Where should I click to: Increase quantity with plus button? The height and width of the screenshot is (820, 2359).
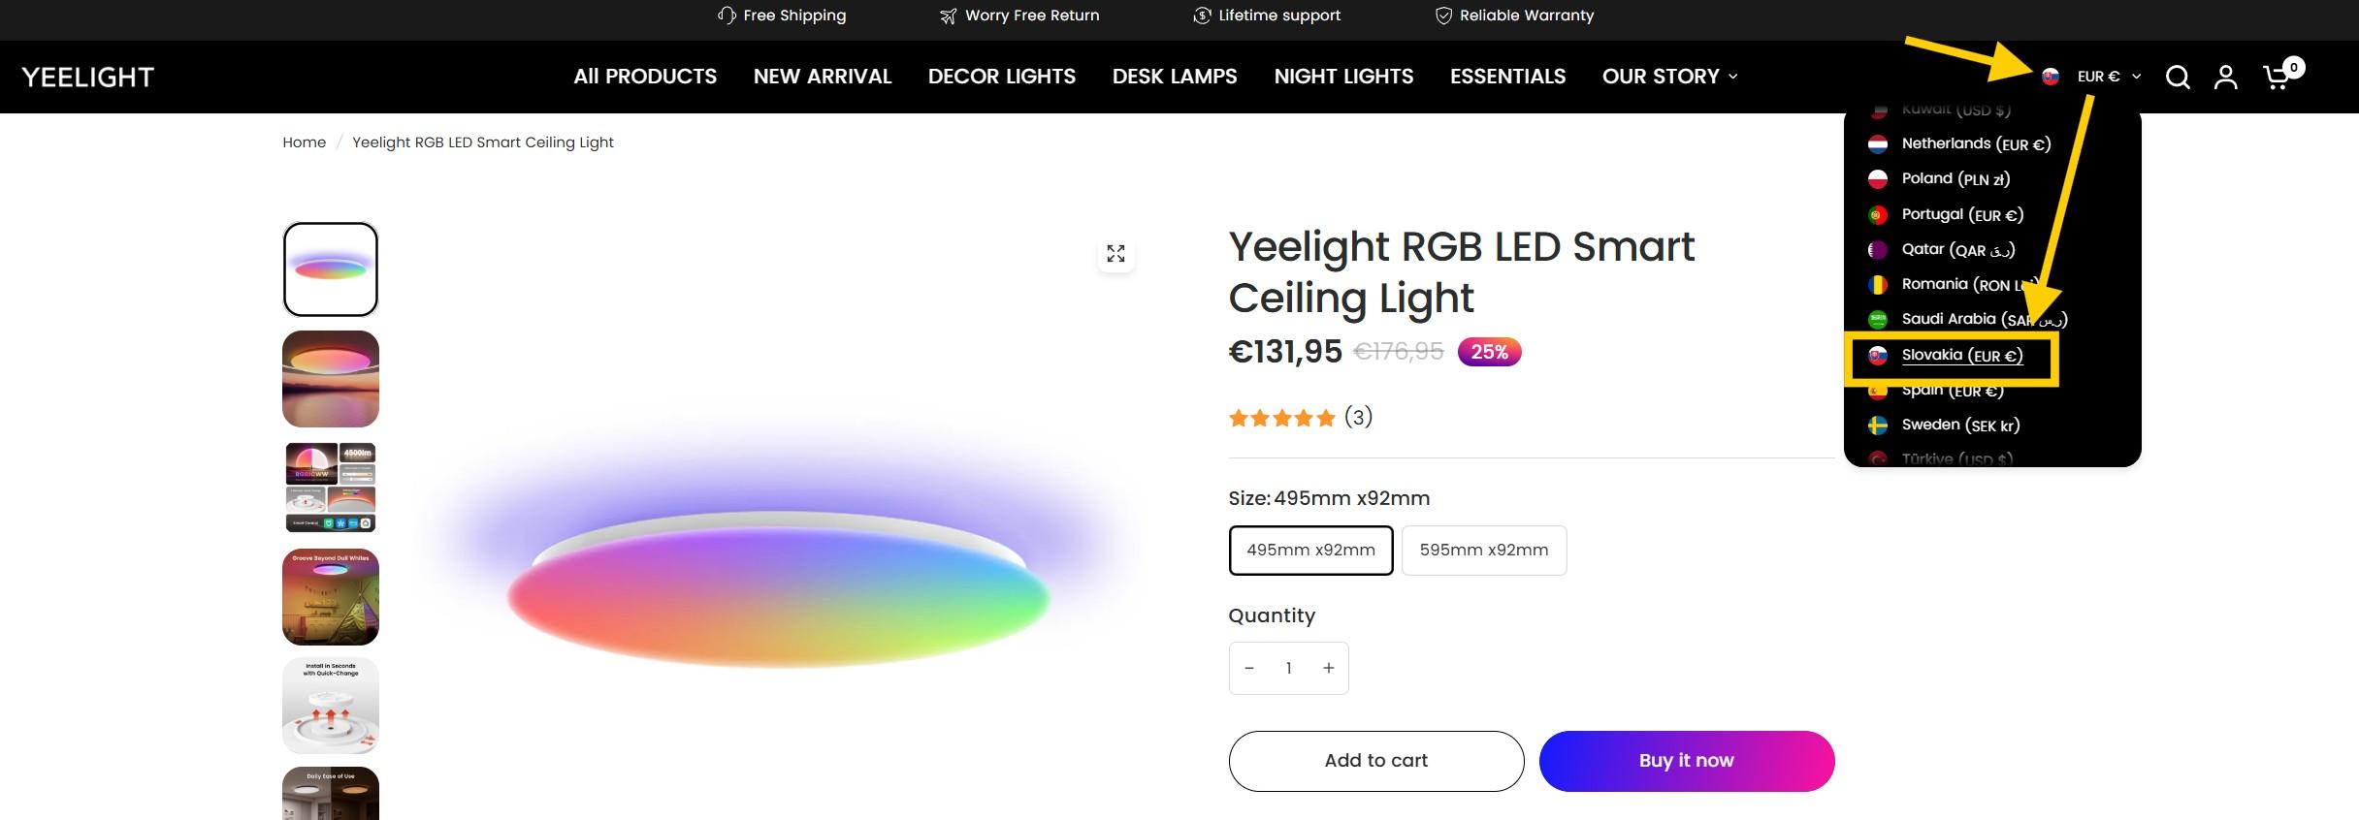coord(1329,669)
